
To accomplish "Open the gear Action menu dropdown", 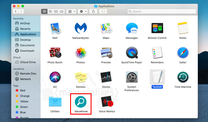I will click(x=83, y=12).
